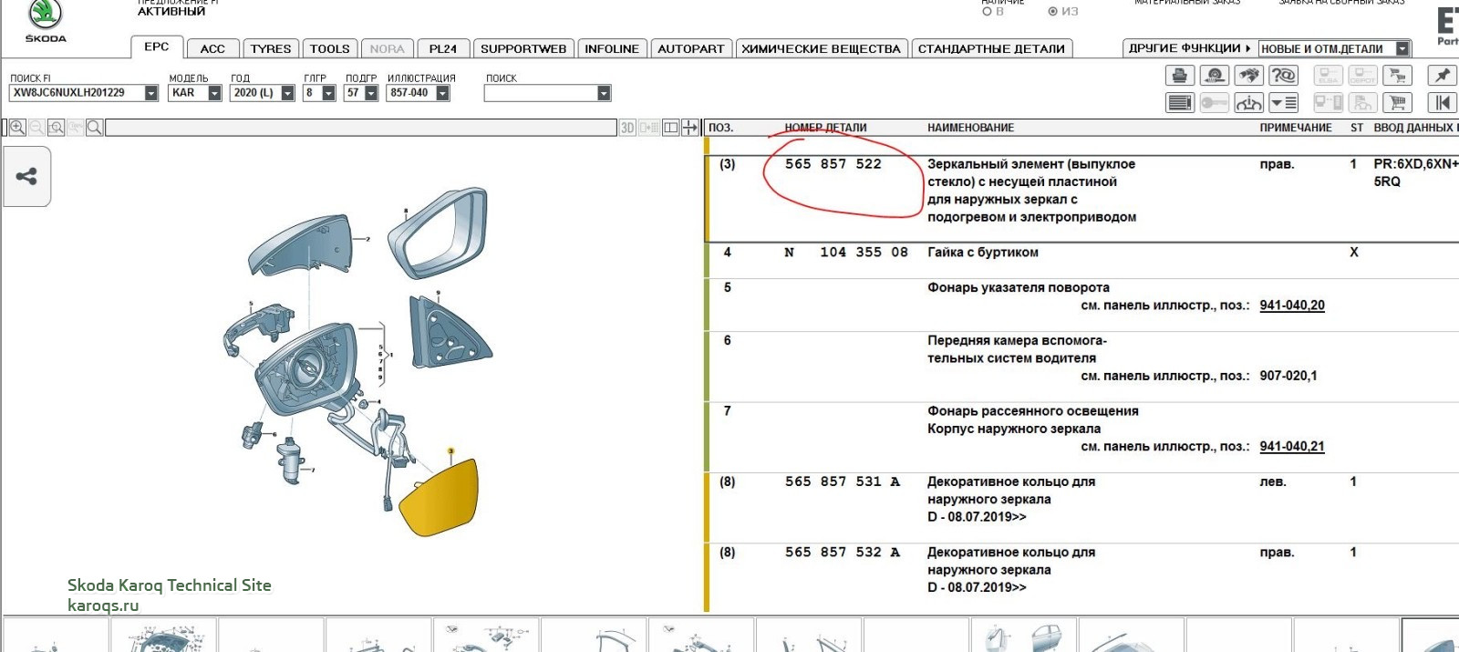The image size is (1459, 652).
Task: Expand the 'Новые и отм.детали' dropdown
Action: click(1402, 49)
